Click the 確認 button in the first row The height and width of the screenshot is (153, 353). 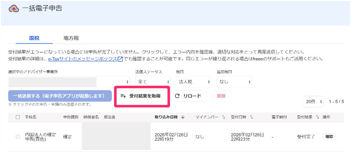coord(329,137)
